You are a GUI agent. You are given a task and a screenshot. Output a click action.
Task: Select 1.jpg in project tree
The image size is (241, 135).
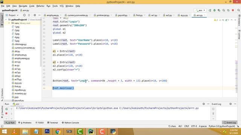coord(17,27)
